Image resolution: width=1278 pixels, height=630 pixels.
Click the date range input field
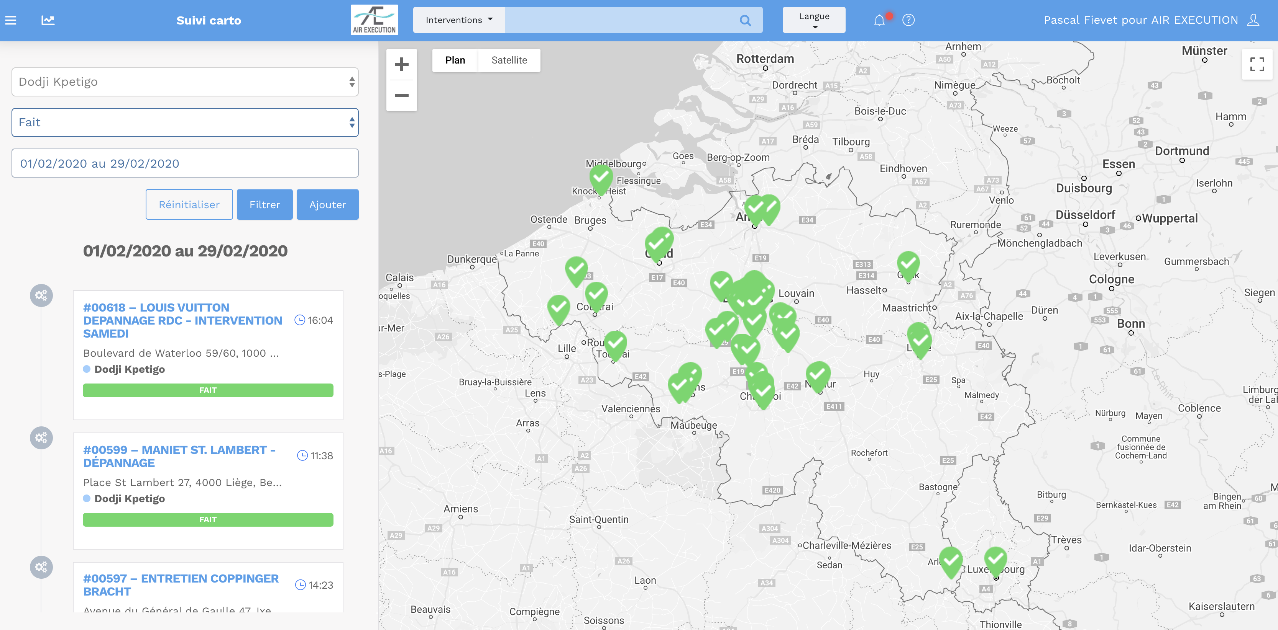(x=184, y=163)
